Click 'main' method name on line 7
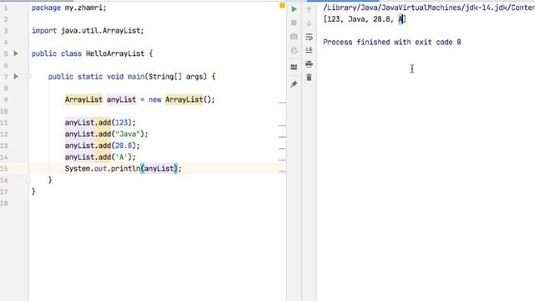 point(135,76)
